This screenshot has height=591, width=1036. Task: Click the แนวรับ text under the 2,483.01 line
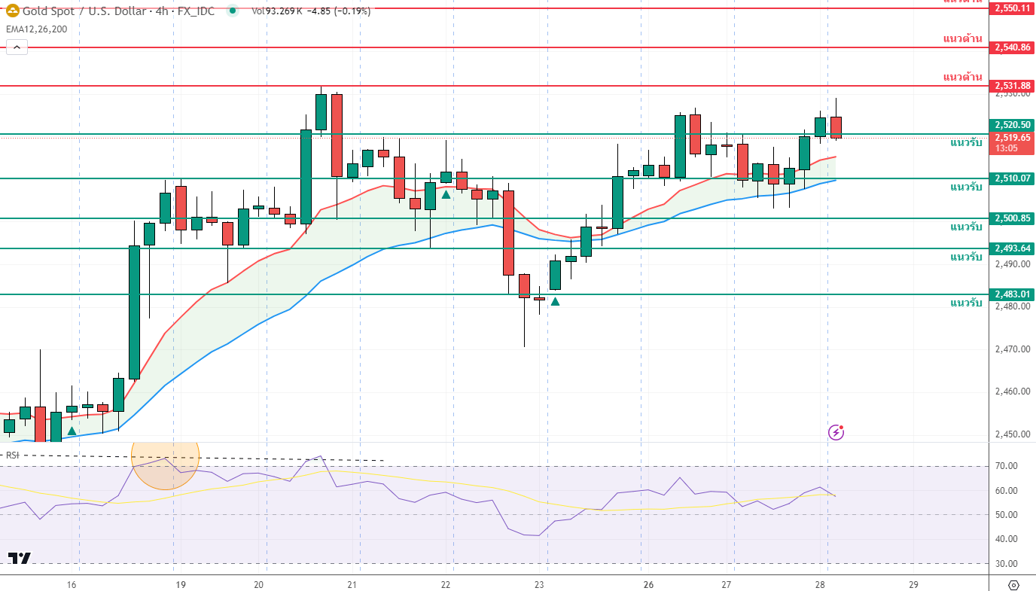coord(966,303)
